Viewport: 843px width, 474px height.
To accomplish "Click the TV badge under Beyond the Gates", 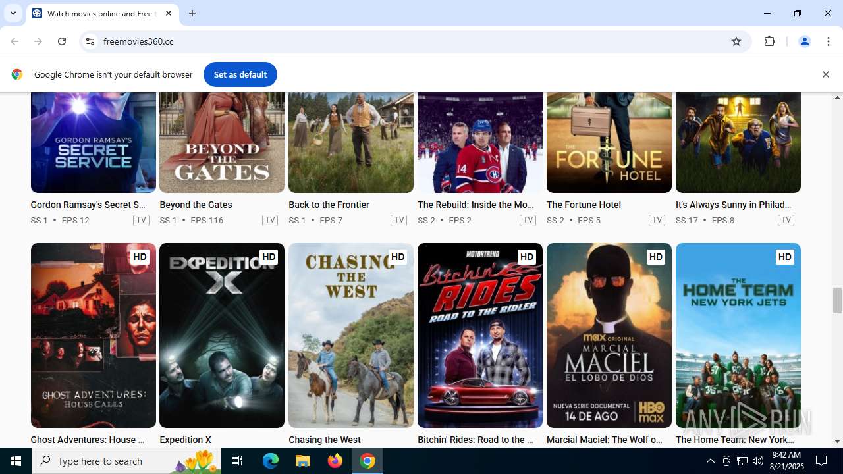I will [x=270, y=220].
